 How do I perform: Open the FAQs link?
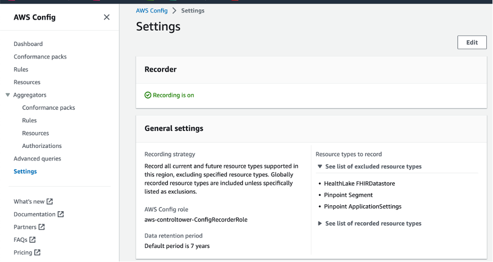point(20,240)
